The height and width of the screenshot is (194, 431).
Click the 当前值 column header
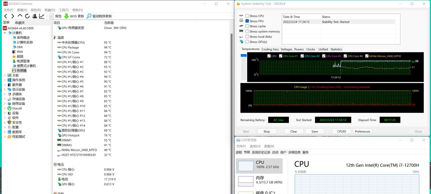[x=109, y=23]
